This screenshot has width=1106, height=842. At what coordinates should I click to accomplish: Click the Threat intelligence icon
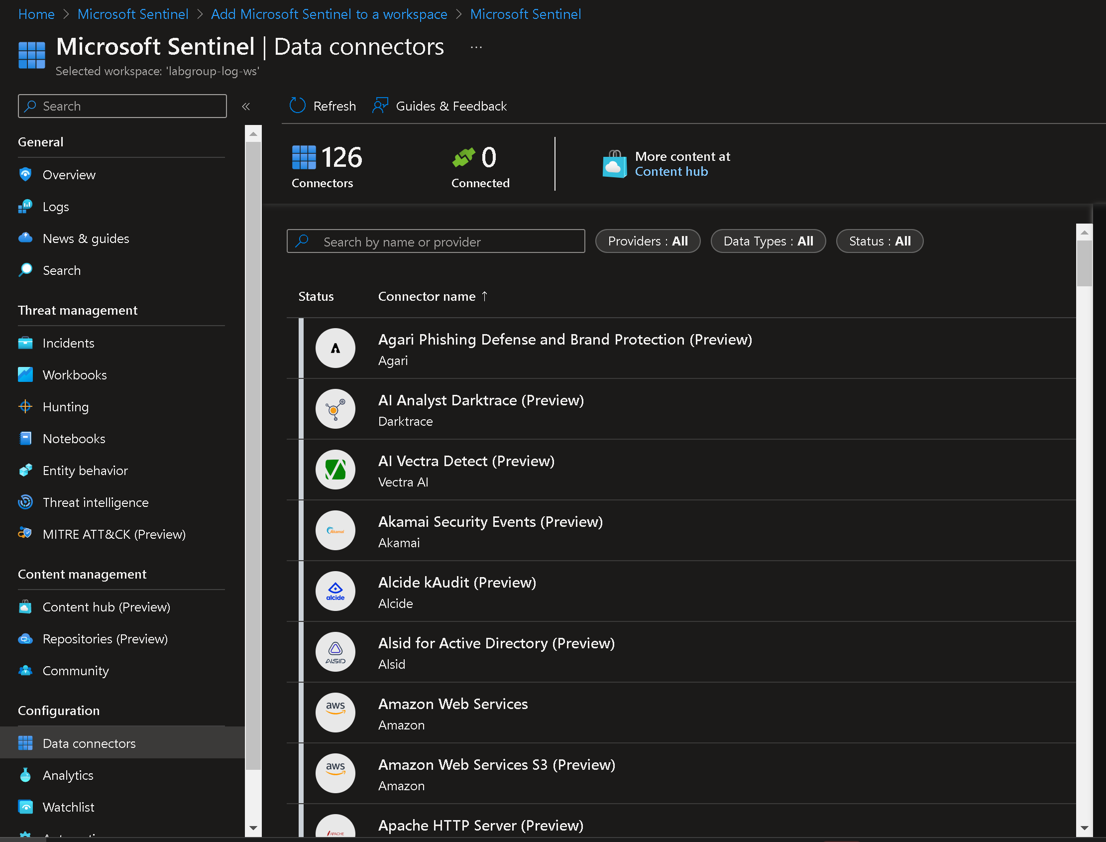tap(25, 502)
